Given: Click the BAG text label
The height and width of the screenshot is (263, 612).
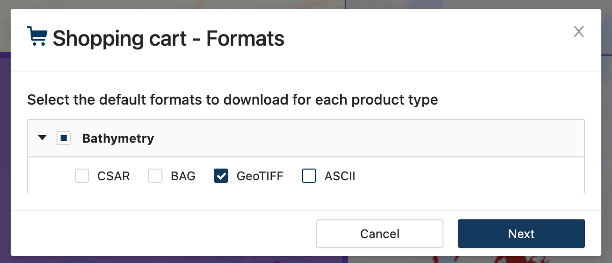Looking at the screenshot, I should 183,176.
